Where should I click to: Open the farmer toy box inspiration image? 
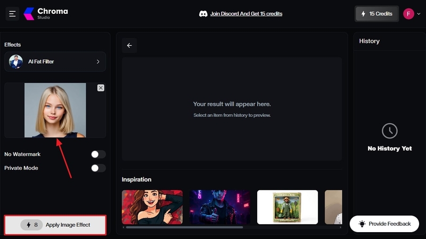point(288,207)
